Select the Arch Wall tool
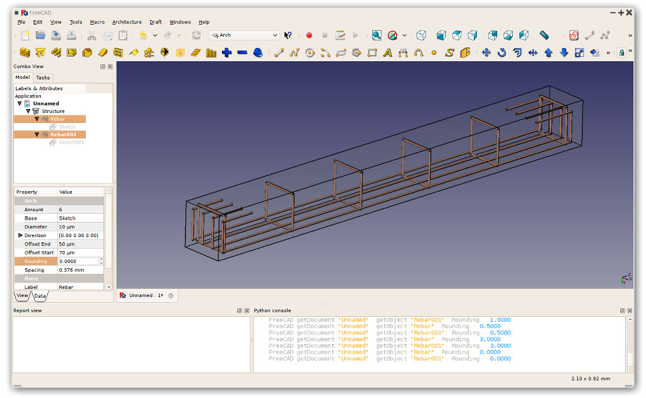The height and width of the screenshot is (398, 646). pos(25,53)
